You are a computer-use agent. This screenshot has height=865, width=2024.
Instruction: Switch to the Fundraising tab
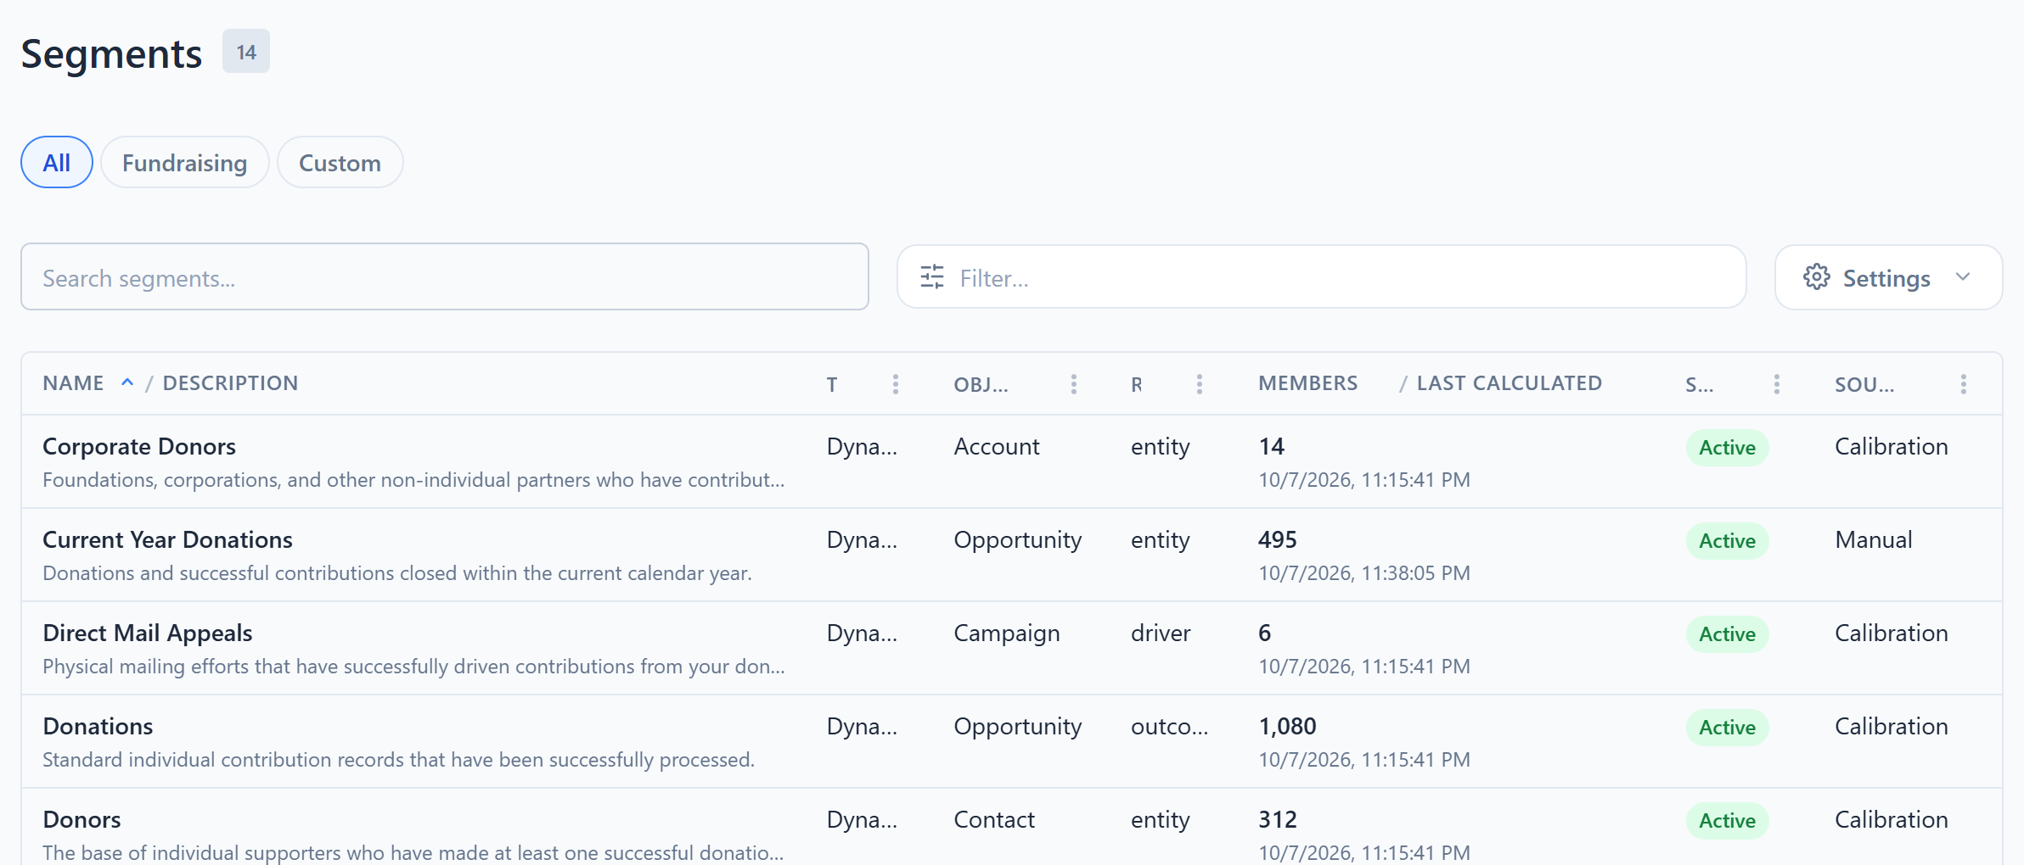(185, 162)
